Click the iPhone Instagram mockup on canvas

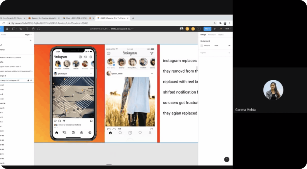click(73, 94)
